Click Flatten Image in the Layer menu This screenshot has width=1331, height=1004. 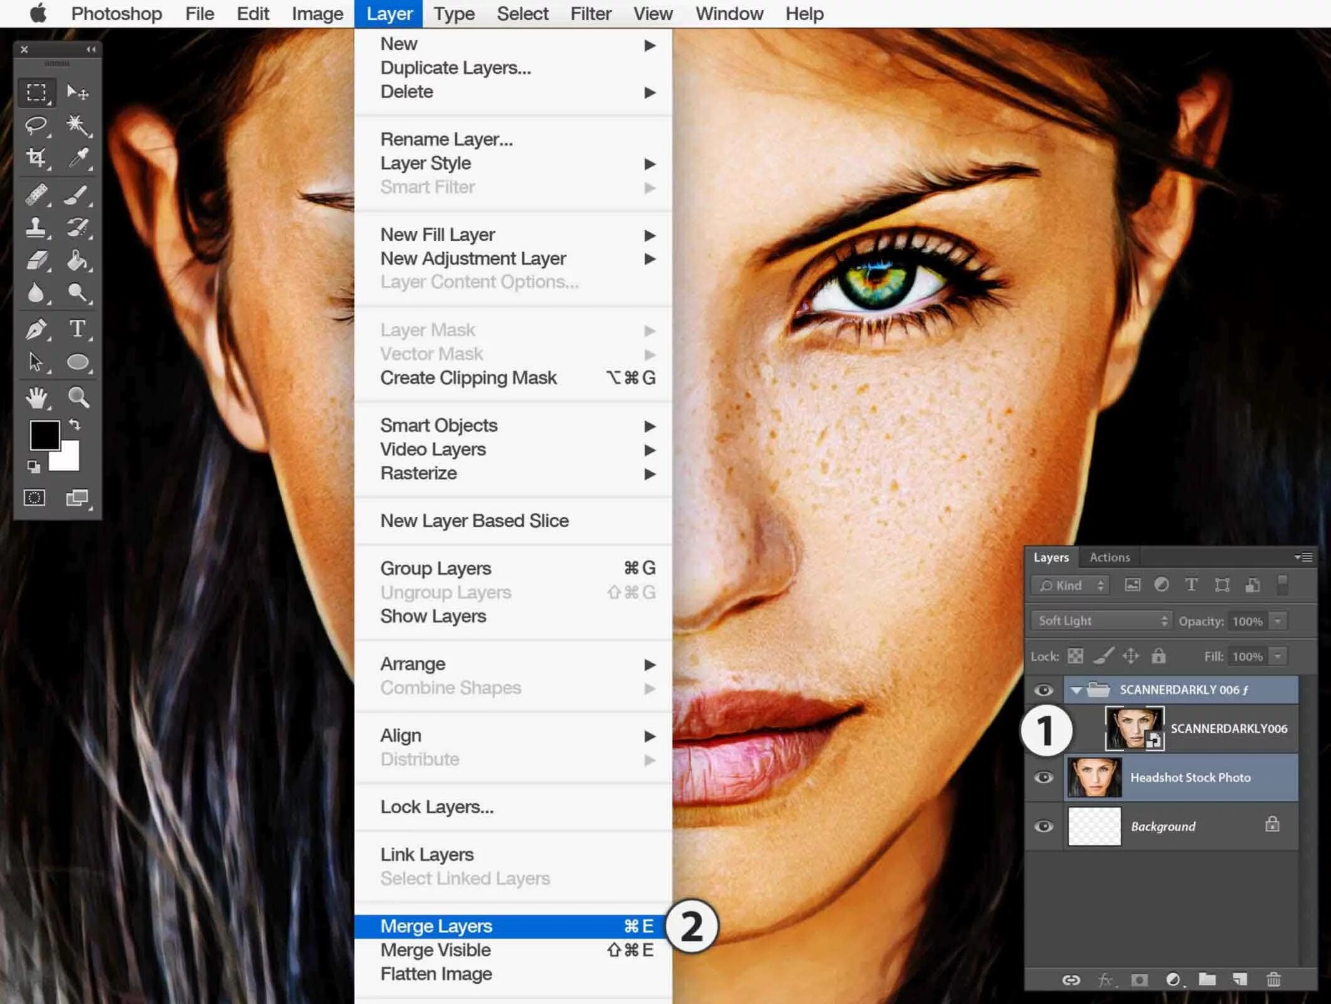[x=435, y=974]
